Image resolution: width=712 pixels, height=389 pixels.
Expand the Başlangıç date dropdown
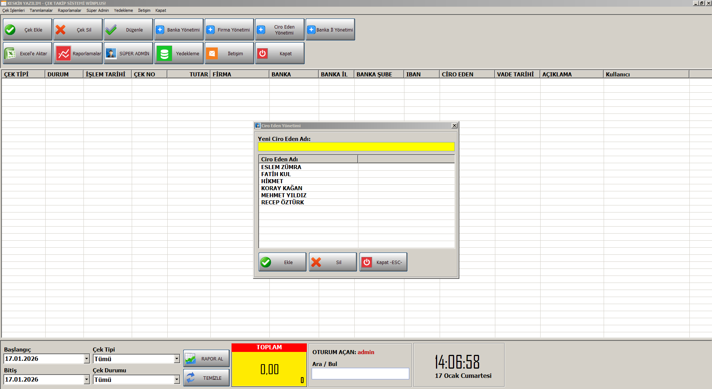86,359
